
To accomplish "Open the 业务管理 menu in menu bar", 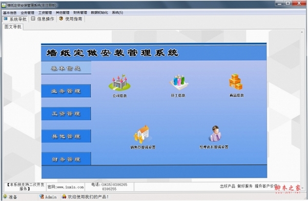I will point(27,13).
